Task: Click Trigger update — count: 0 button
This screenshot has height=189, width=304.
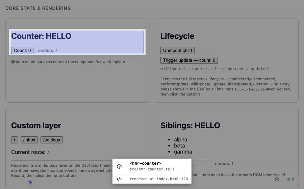Action: tap(189, 60)
